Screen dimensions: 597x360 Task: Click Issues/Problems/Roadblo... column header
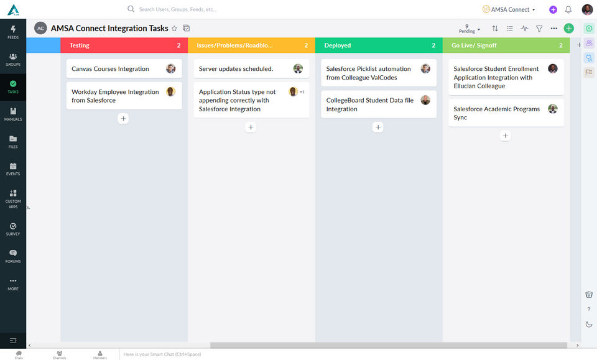click(x=251, y=45)
